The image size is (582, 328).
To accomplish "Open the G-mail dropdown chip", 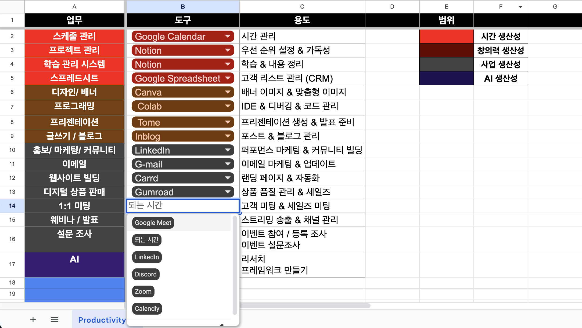I will [183, 164].
